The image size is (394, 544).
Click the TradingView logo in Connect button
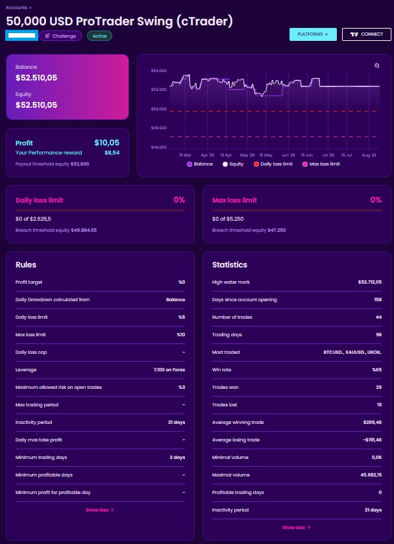click(354, 34)
